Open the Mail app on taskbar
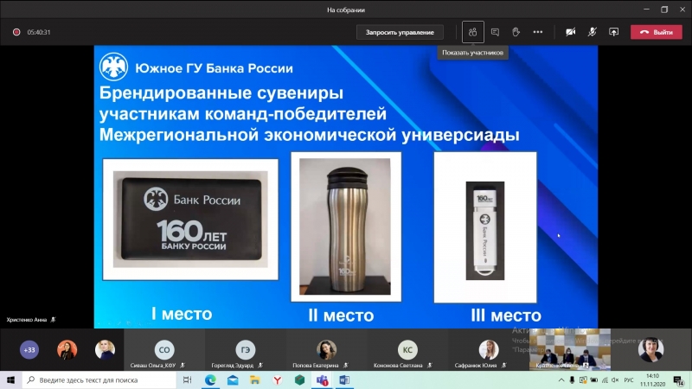 pos(233,379)
